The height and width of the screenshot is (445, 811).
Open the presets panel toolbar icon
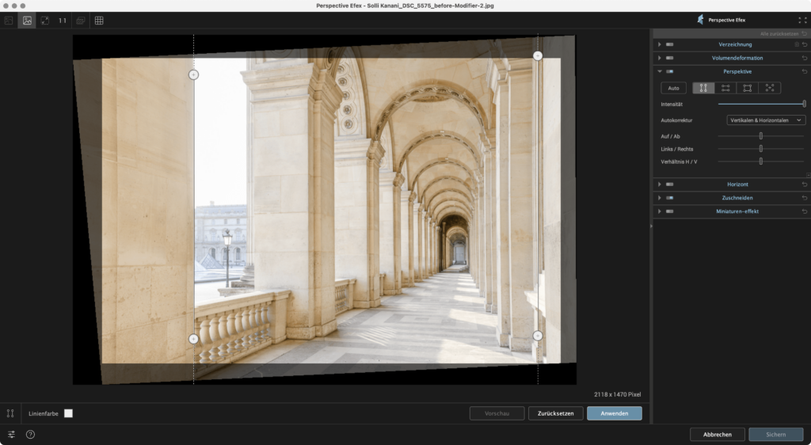(9, 21)
